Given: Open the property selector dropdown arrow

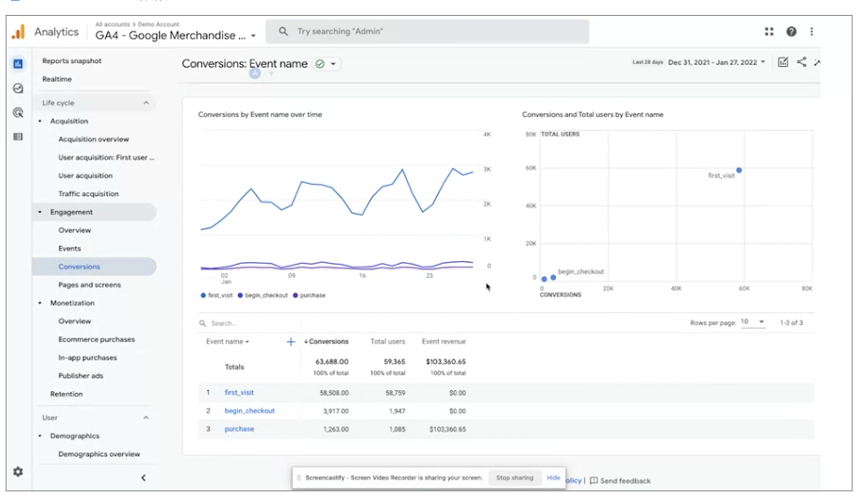Looking at the screenshot, I should [254, 36].
